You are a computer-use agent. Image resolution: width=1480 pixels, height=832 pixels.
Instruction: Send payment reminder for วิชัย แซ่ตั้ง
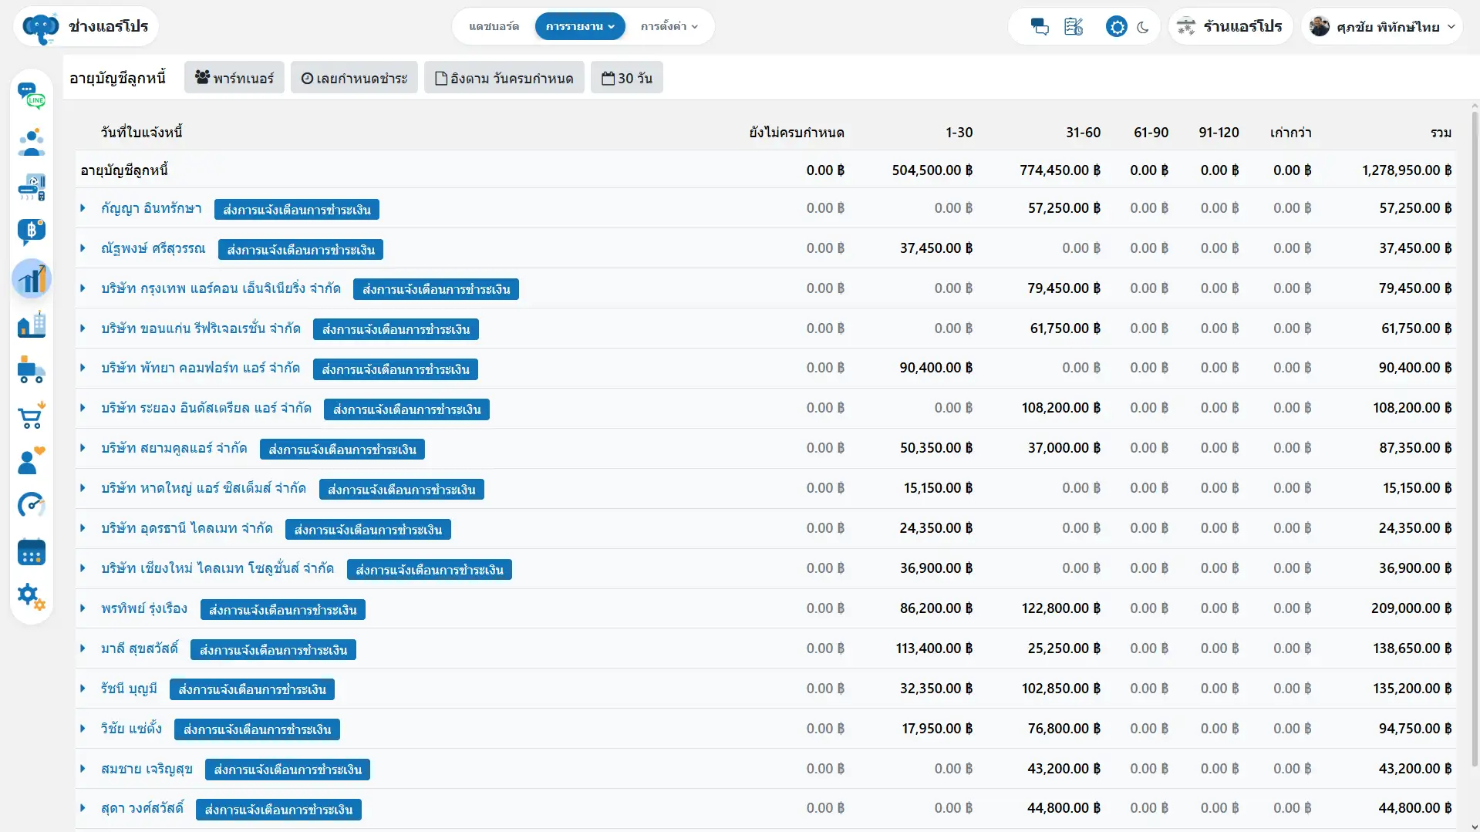(x=257, y=729)
